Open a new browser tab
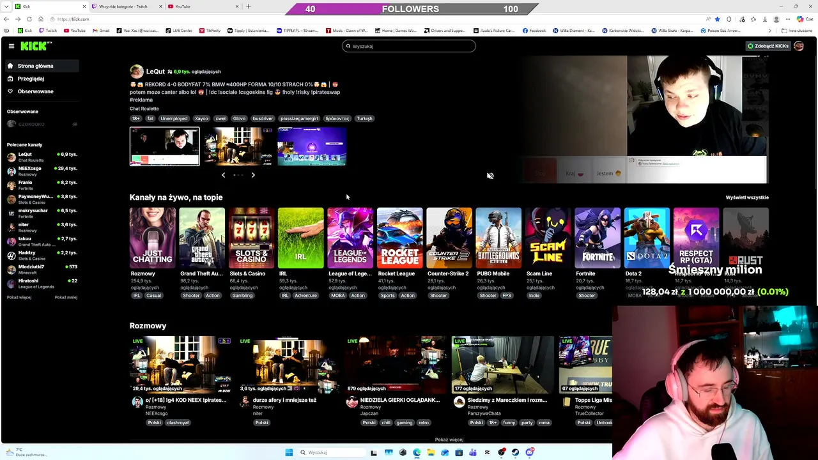The image size is (818, 460). click(249, 6)
